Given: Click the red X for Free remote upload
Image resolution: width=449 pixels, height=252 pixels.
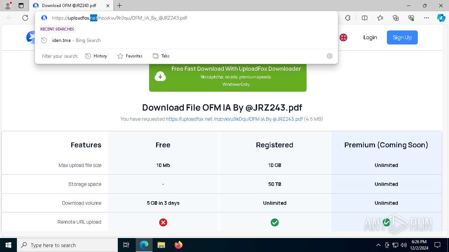Looking at the screenshot, I should [x=163, y=222].
